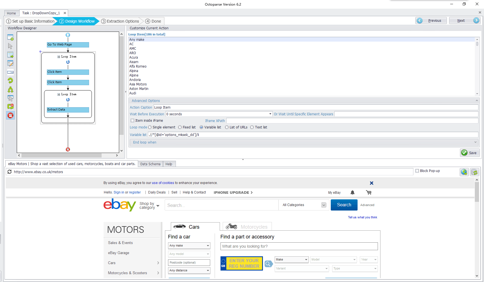The height and width of the screenshot is (282, 484).
Task: Choose Single element loop mode
Action: 150,127
